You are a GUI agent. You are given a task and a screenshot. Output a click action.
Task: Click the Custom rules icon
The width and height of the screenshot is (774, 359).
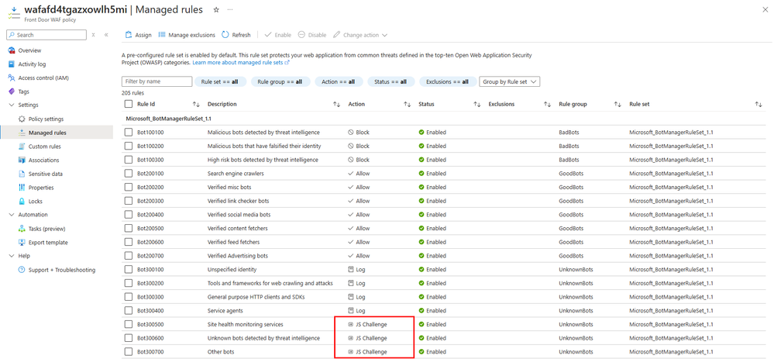pos(22,147)
